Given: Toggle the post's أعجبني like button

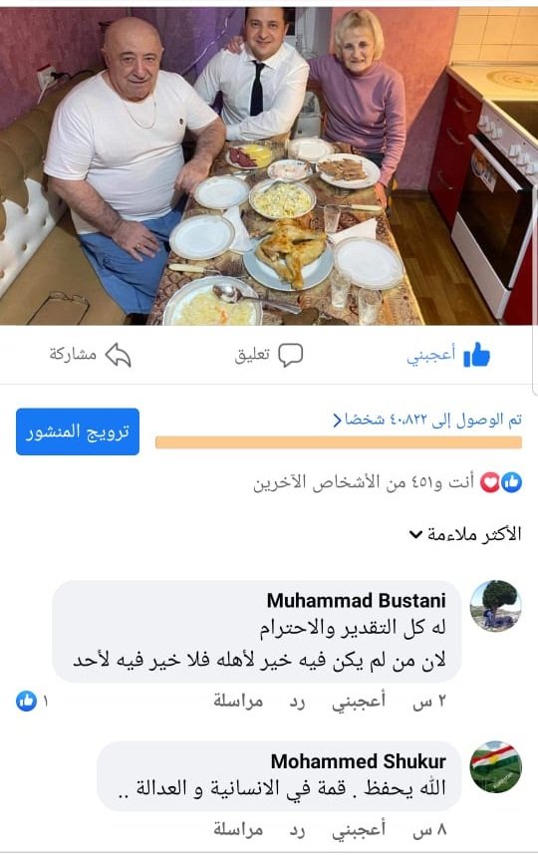Looking at the screenshot, I should click(x=448, y=355).
